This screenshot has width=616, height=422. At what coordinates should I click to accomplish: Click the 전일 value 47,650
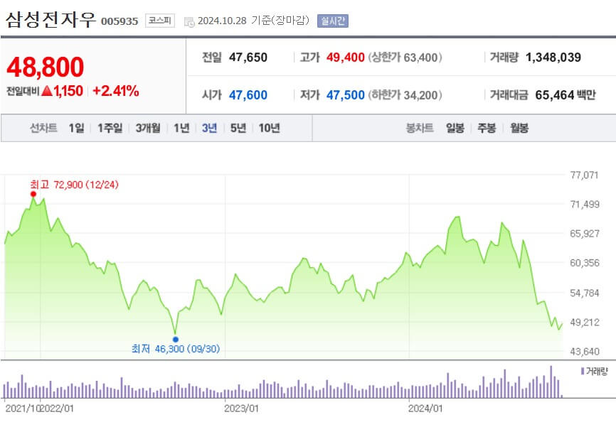point(248,58)
